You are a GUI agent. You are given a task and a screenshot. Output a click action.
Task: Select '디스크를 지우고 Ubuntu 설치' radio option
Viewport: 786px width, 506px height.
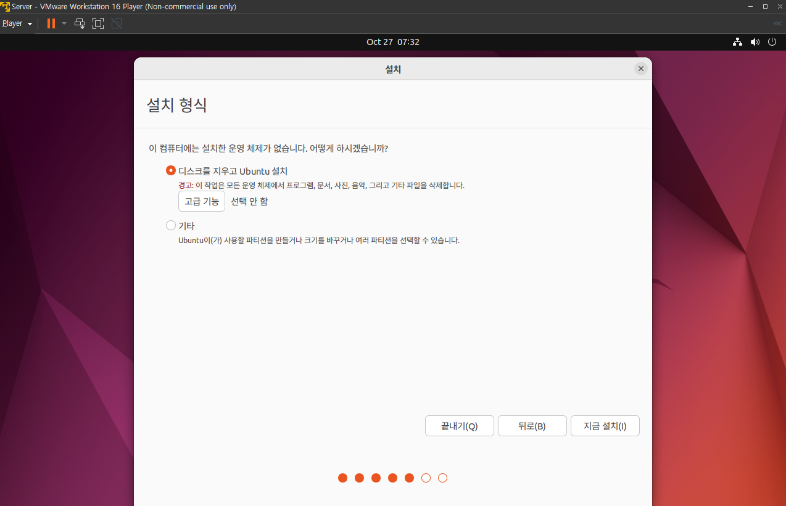(x=171, y=171)
